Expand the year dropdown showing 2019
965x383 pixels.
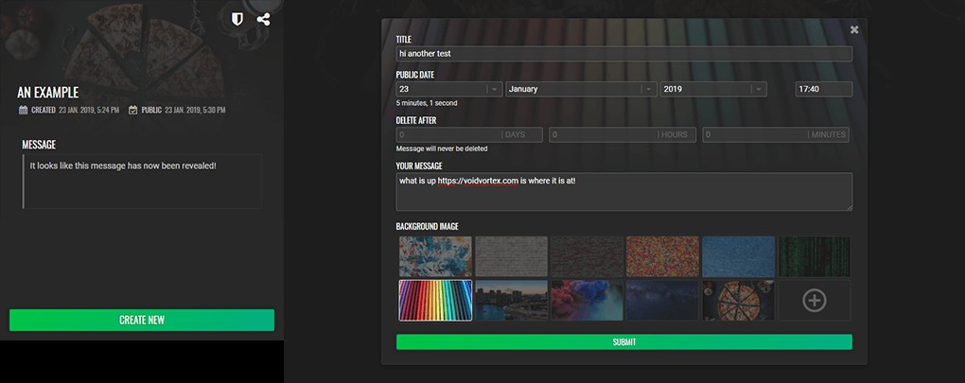click(713, 89)
